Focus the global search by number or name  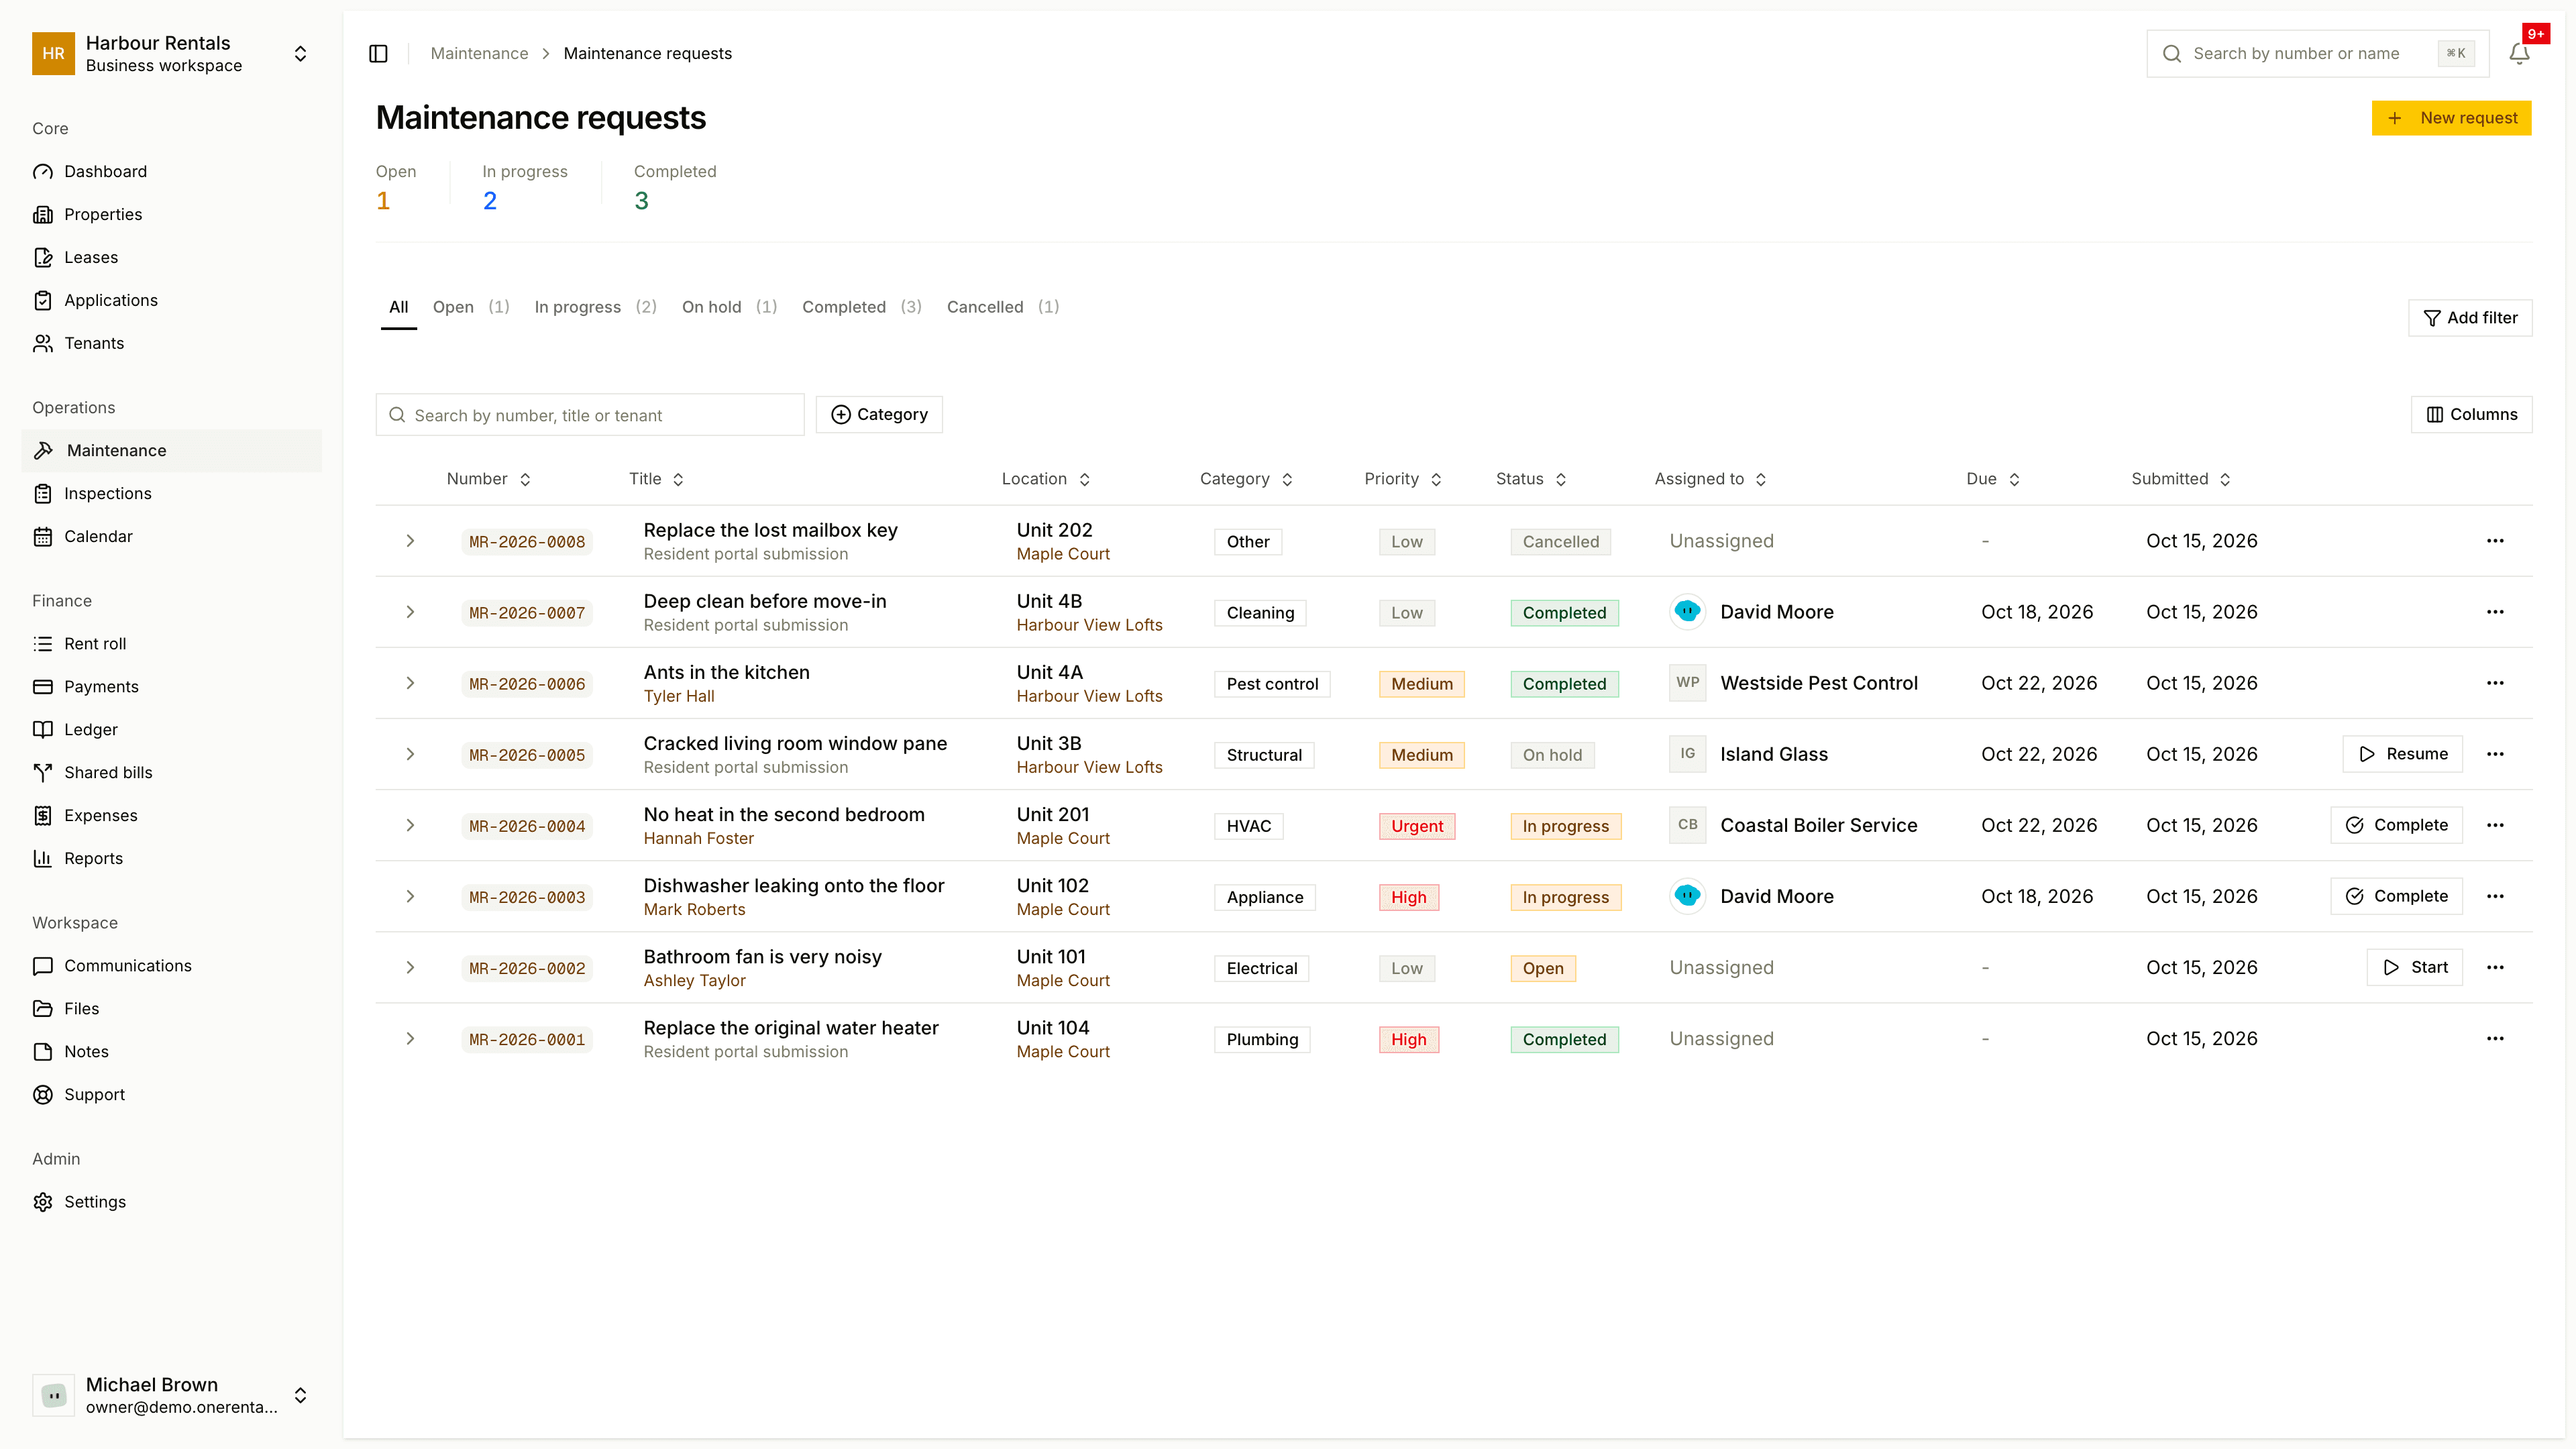coord(2317,53)
